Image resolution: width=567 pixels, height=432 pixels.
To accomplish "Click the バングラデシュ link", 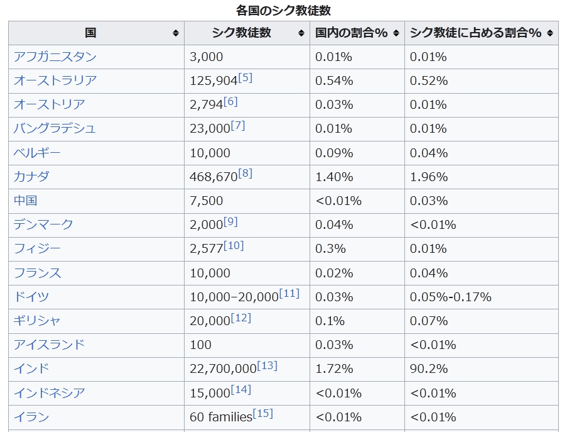I will 55,129.
